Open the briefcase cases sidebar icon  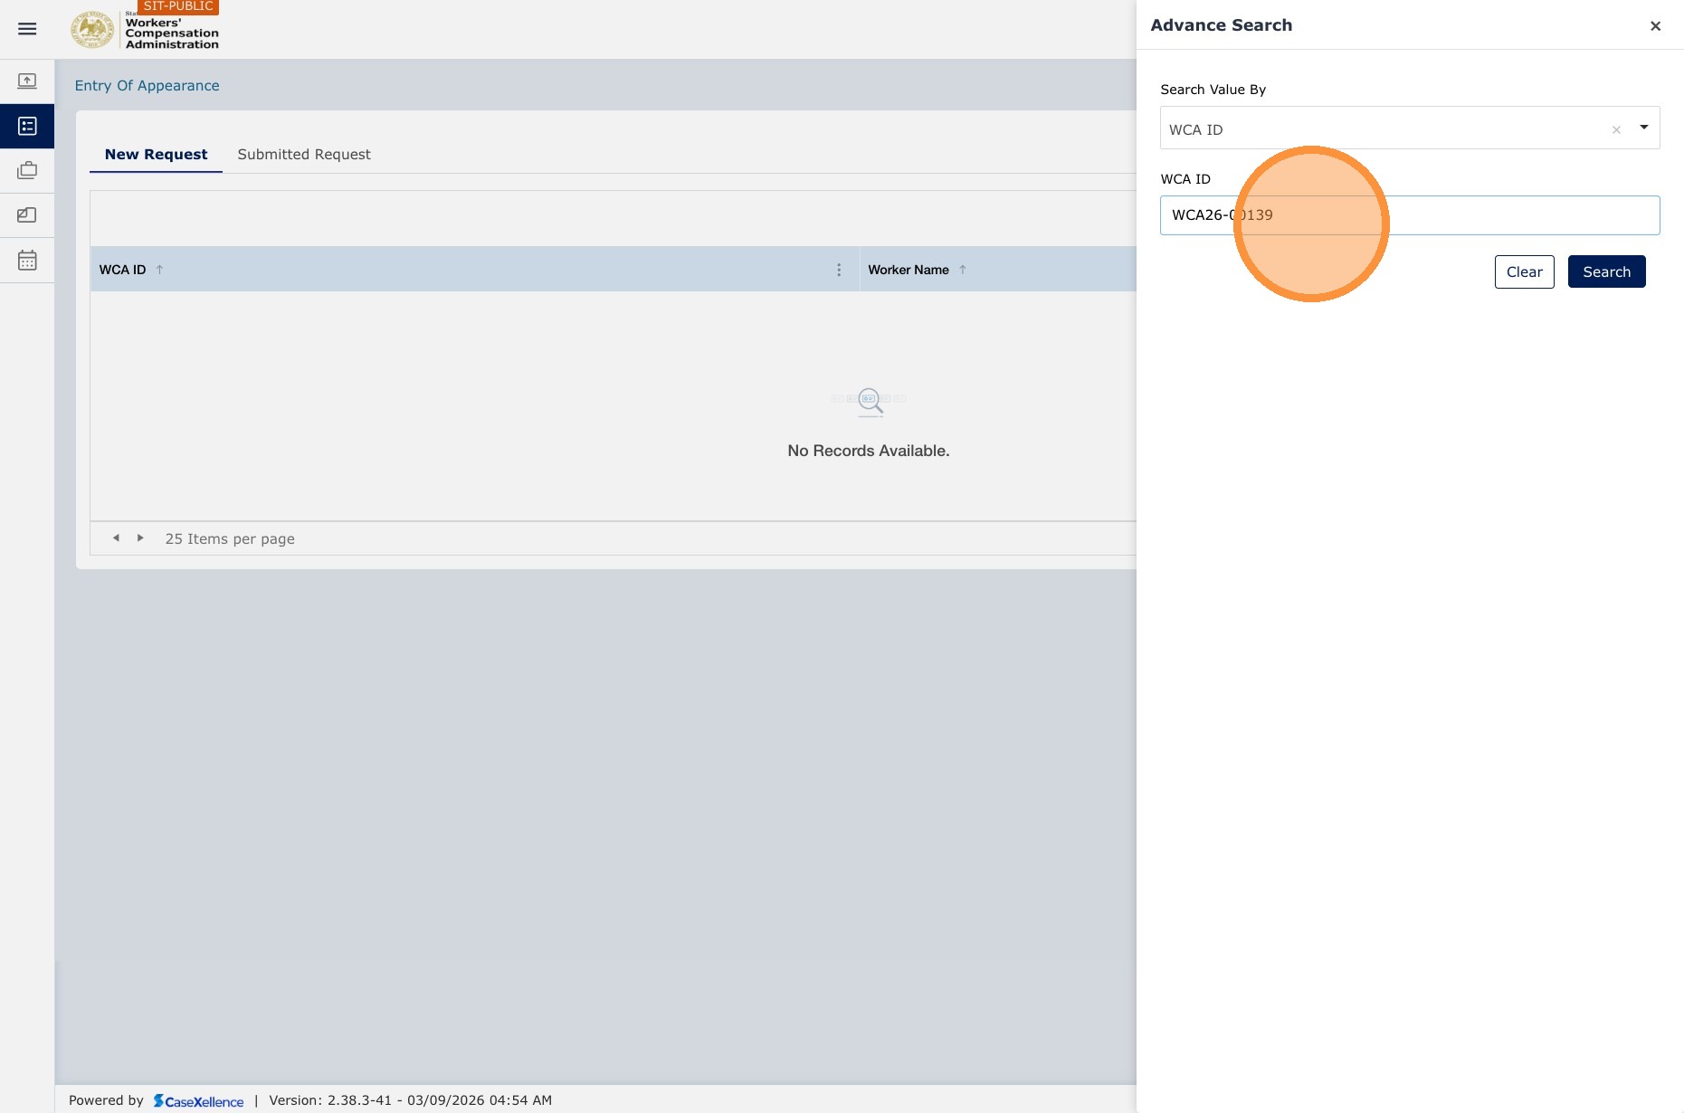click(x=27, y=170)
